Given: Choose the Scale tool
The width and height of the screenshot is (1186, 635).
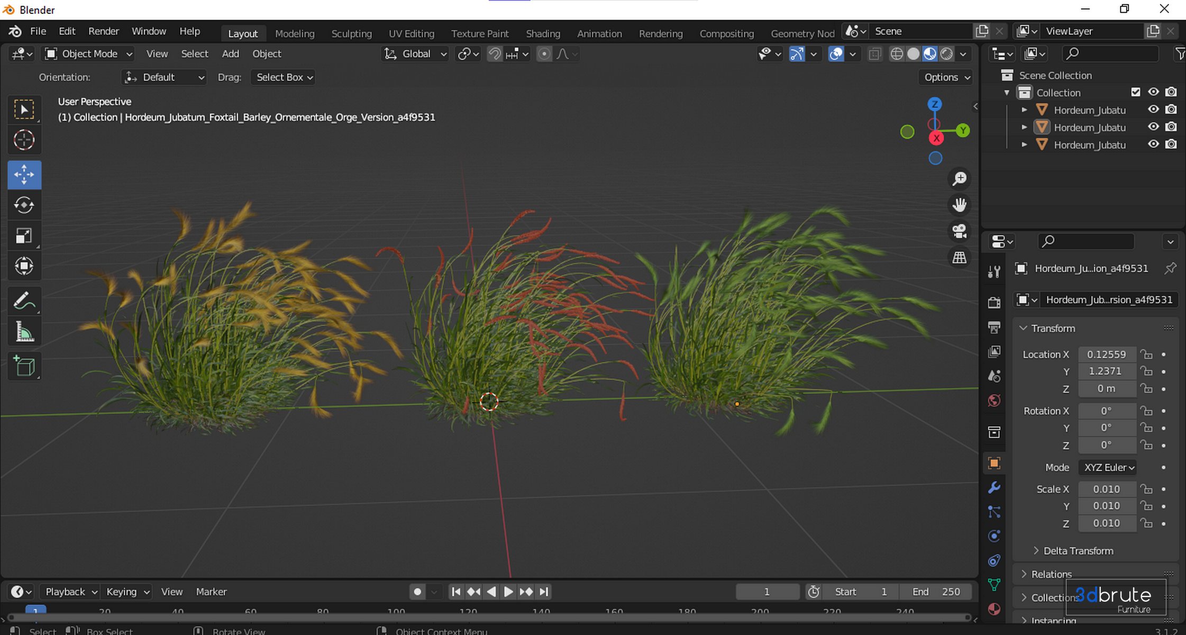Looking at the screenshot, I should point(24,236).
